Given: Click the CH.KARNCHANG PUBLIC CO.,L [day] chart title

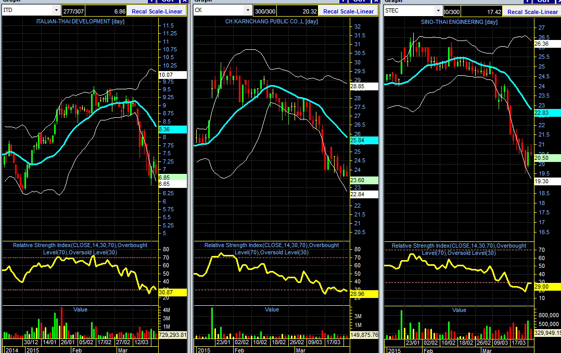Looking at the screenshot, I should point(272,21).
